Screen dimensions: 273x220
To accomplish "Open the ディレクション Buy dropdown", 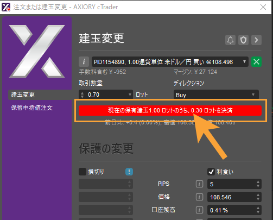I will [x=216, y=95].
